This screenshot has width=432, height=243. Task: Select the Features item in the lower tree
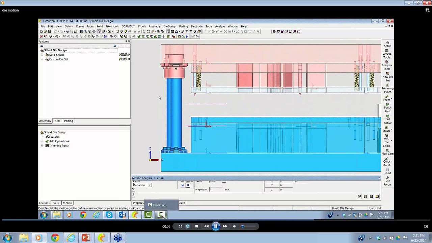(x=54, y=137)
